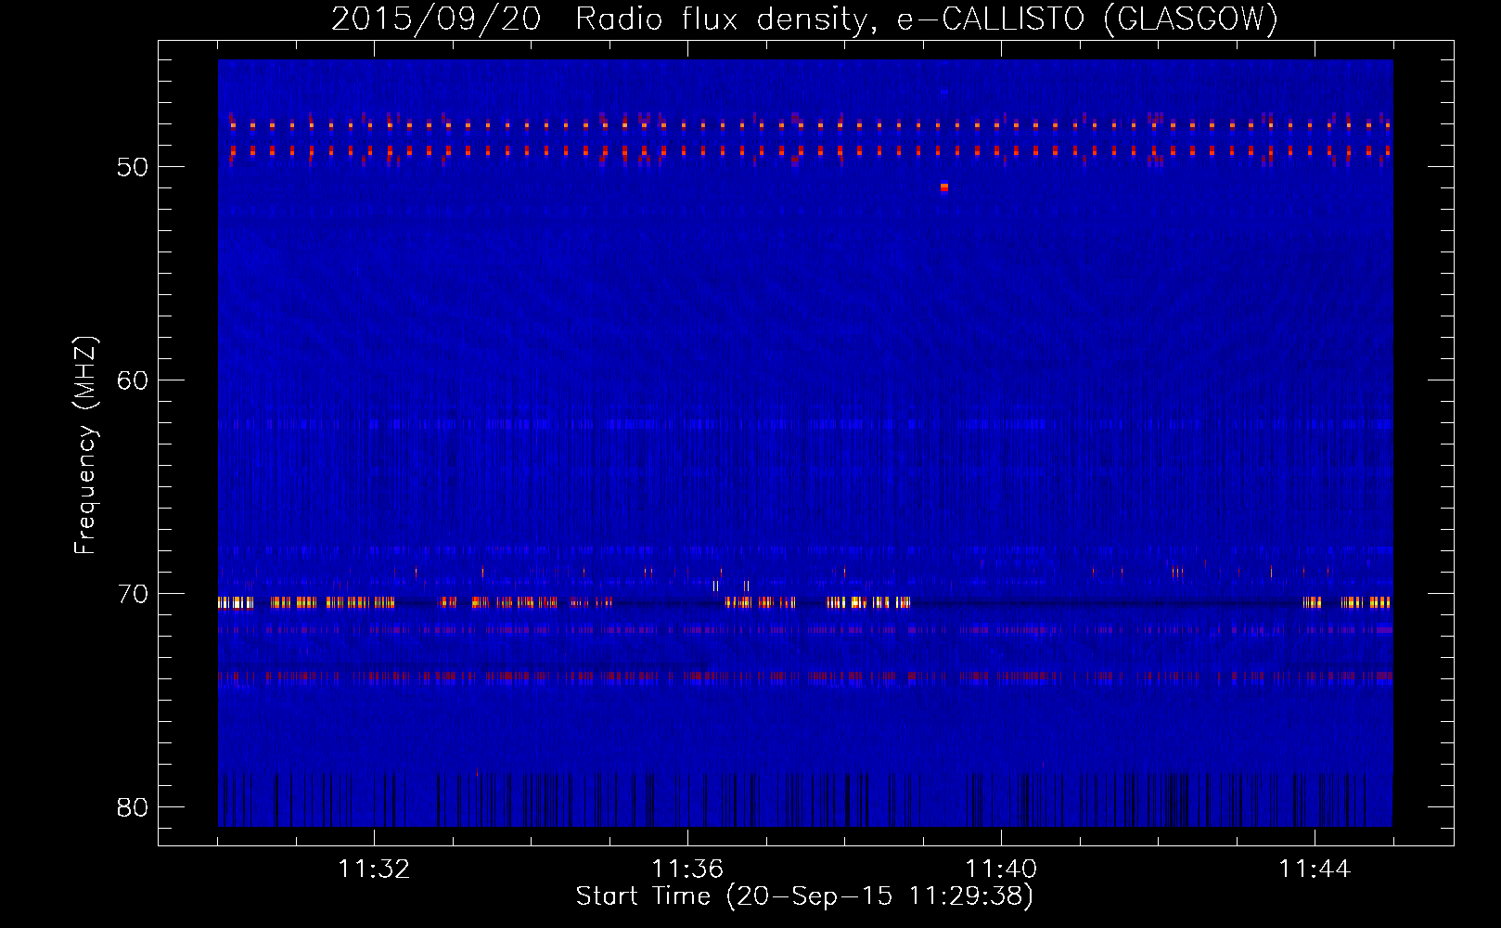The width and height of the screenshot is (1501, 928).
Task: Click the isolated red spot near 51 MHz
Action: (x=944, y=187)
